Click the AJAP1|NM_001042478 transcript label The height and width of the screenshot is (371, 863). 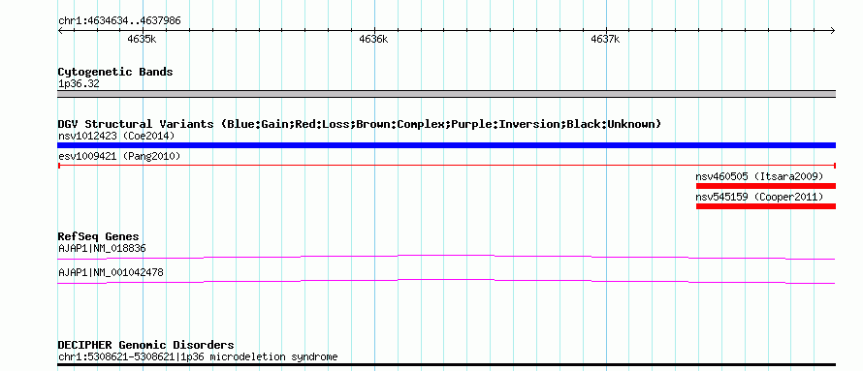[111, 272]
